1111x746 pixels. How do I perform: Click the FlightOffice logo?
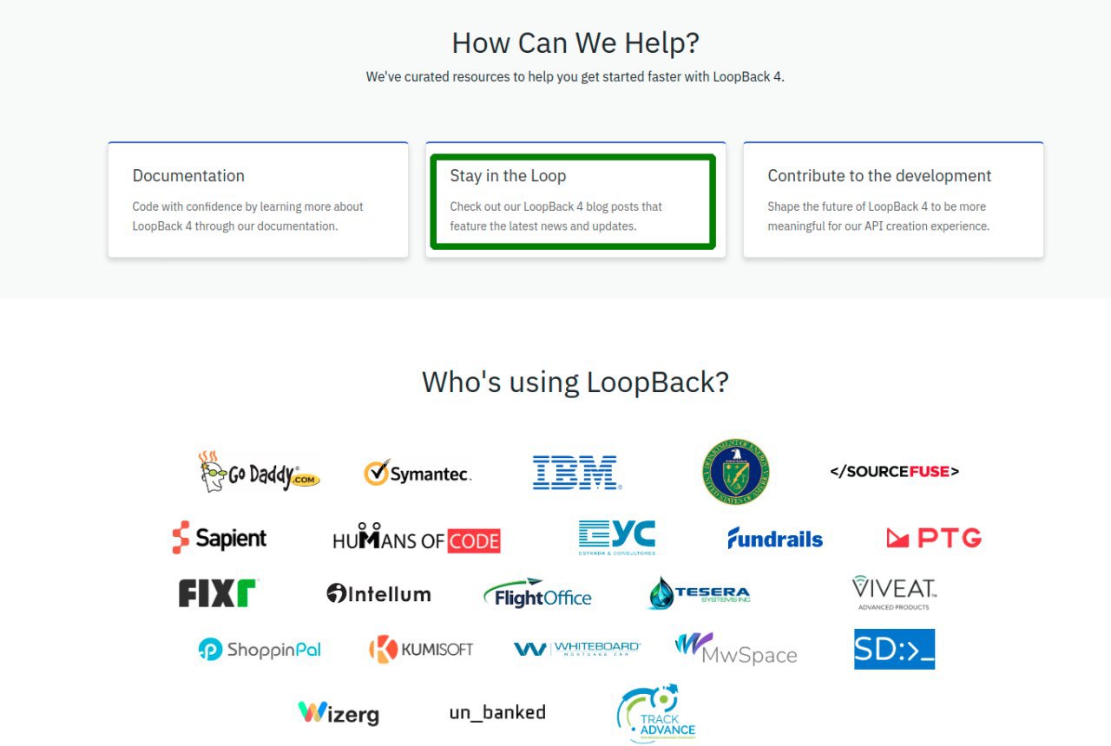(537, 593)
